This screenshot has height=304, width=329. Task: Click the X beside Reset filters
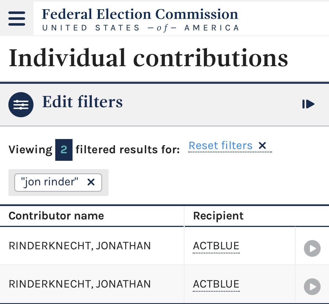coord(262,146)
